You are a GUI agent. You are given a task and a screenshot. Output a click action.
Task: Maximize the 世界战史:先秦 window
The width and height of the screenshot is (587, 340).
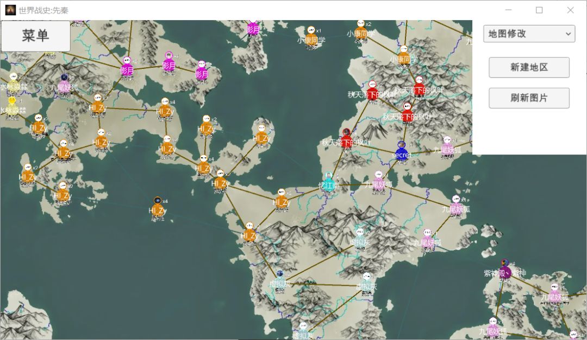coord(539,10)
